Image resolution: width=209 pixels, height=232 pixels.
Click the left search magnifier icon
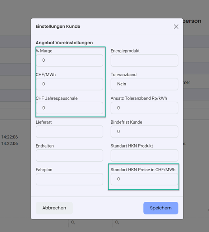click(73, 222)
